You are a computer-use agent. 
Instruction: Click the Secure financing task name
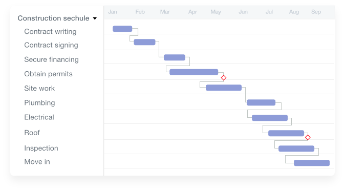(51, 59)
